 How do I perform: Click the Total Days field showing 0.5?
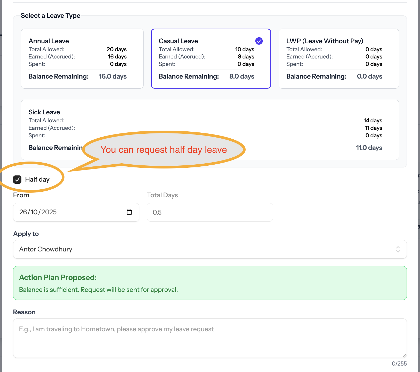(x=209, y=212)
